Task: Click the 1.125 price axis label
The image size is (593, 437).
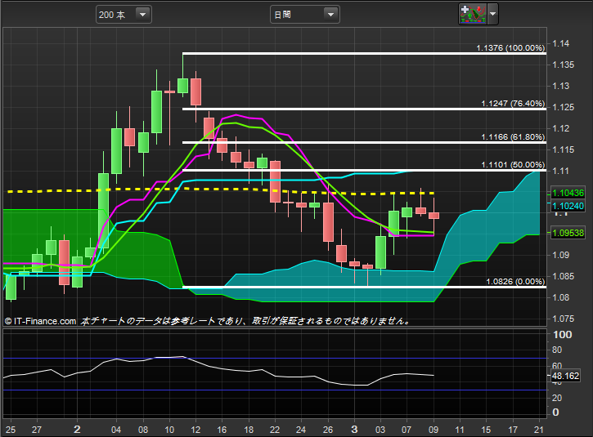Action: 563,107
